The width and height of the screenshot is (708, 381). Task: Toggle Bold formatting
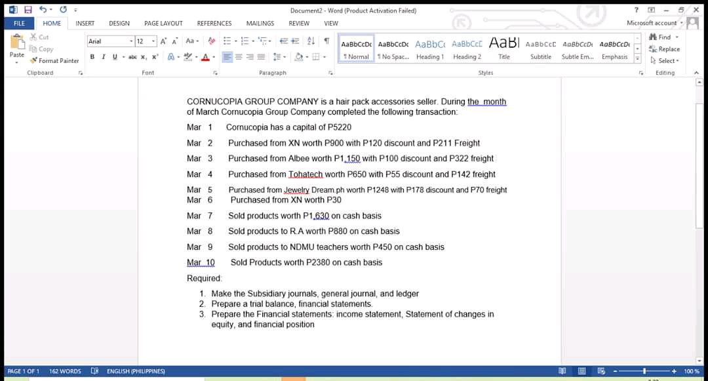[92, 57]
